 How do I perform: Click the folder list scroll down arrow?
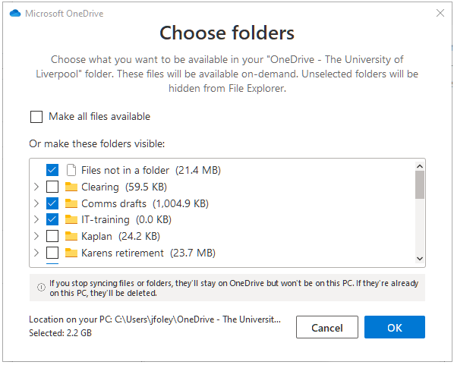coord(420,259)
